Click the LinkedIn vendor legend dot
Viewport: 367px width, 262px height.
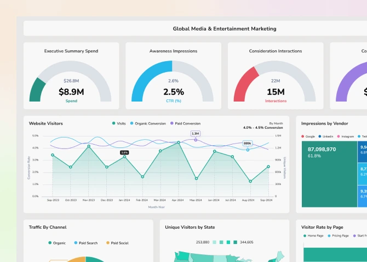tap(320, 136)
